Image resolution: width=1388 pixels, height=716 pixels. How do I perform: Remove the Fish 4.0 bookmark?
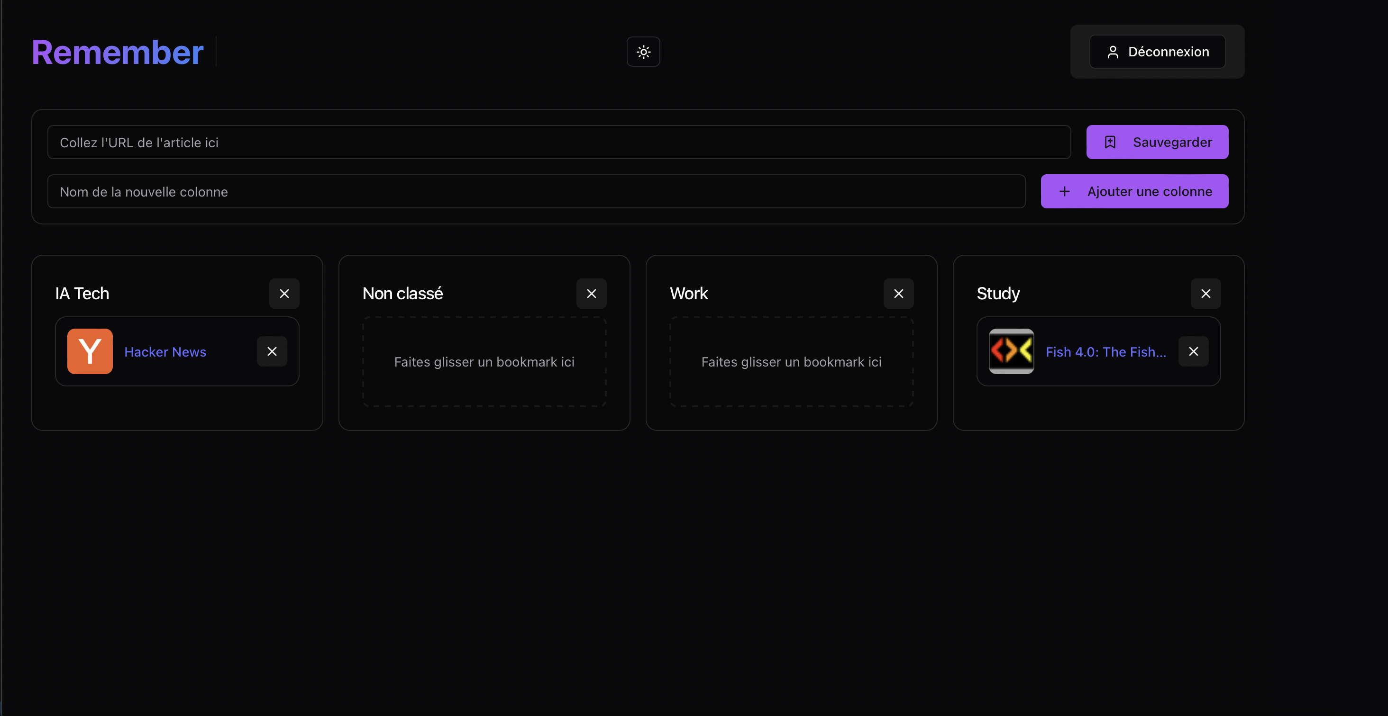click(1193, 351)
